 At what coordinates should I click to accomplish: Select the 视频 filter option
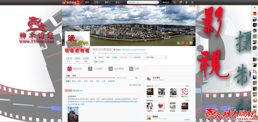tap(86, 81)
